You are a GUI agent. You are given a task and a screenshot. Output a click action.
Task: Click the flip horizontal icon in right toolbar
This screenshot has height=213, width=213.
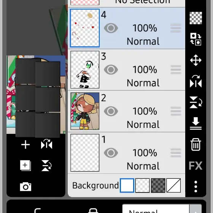click(196, 81)
